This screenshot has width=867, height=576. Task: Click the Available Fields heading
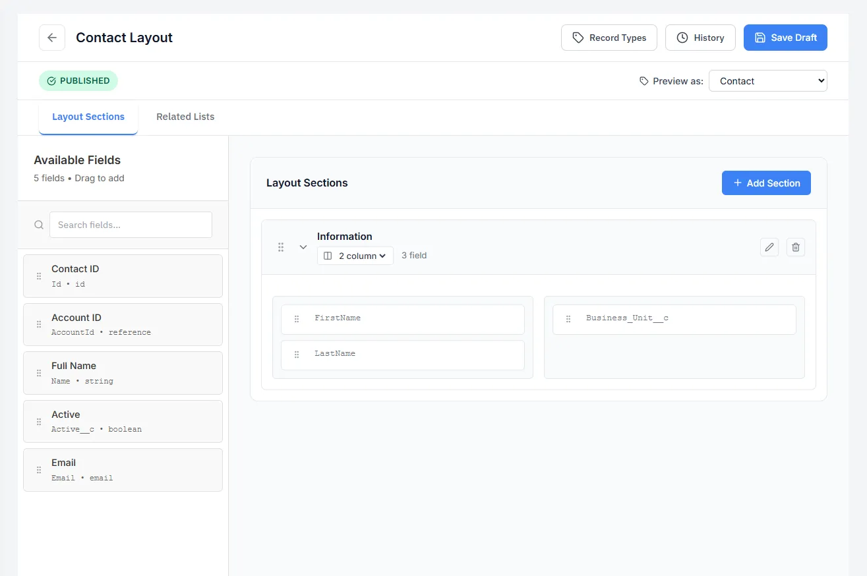77,160
